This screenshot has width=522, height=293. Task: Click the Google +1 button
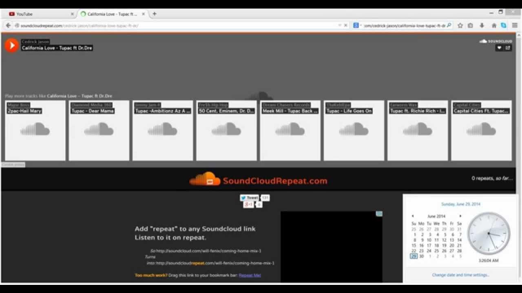click(x=248, y=204)
